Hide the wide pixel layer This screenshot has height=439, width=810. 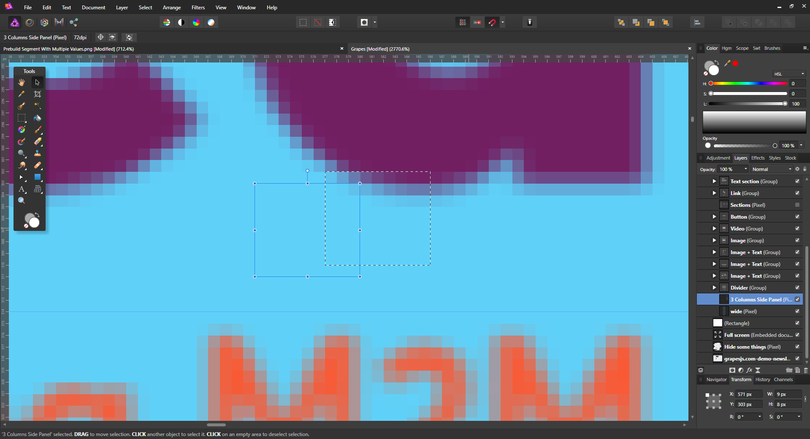click(x=797, y=311)
